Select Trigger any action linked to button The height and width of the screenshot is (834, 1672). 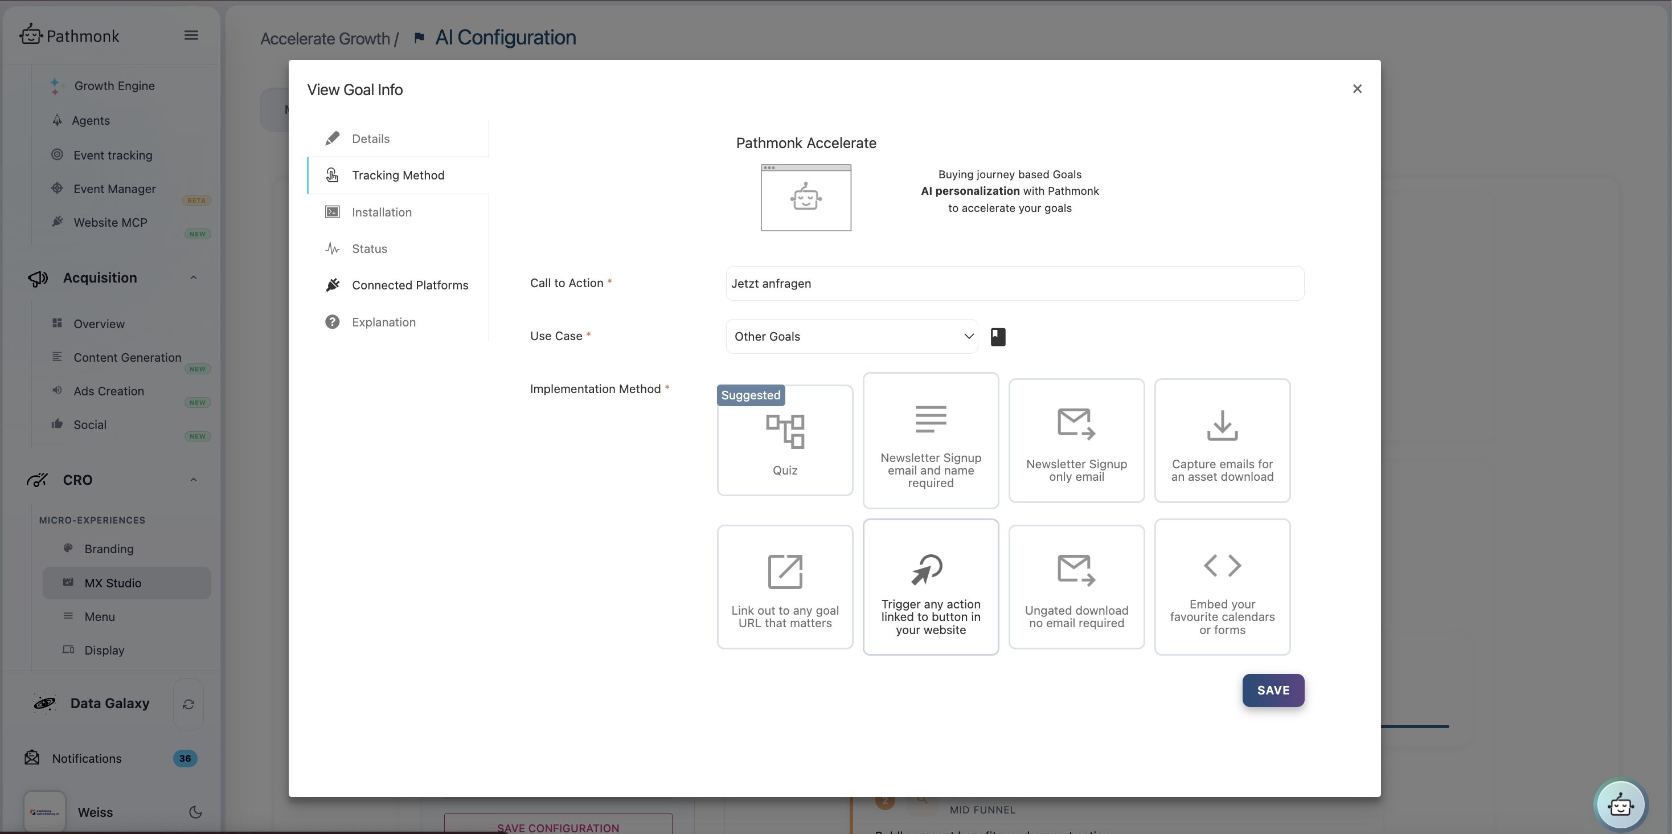(x=931, y=587)
